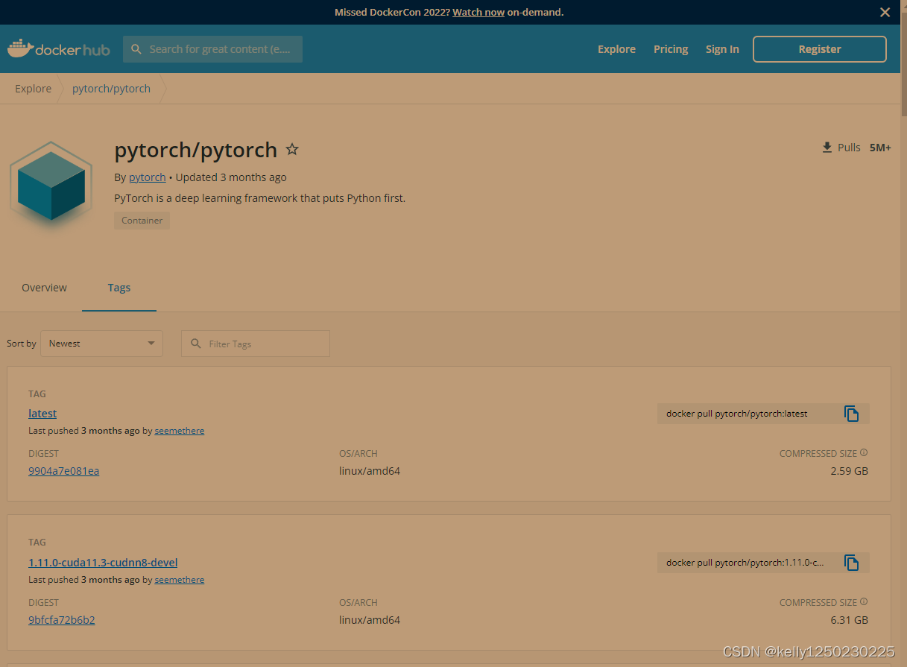Click the 5M+ pulls count

click(x=880, y=148)
